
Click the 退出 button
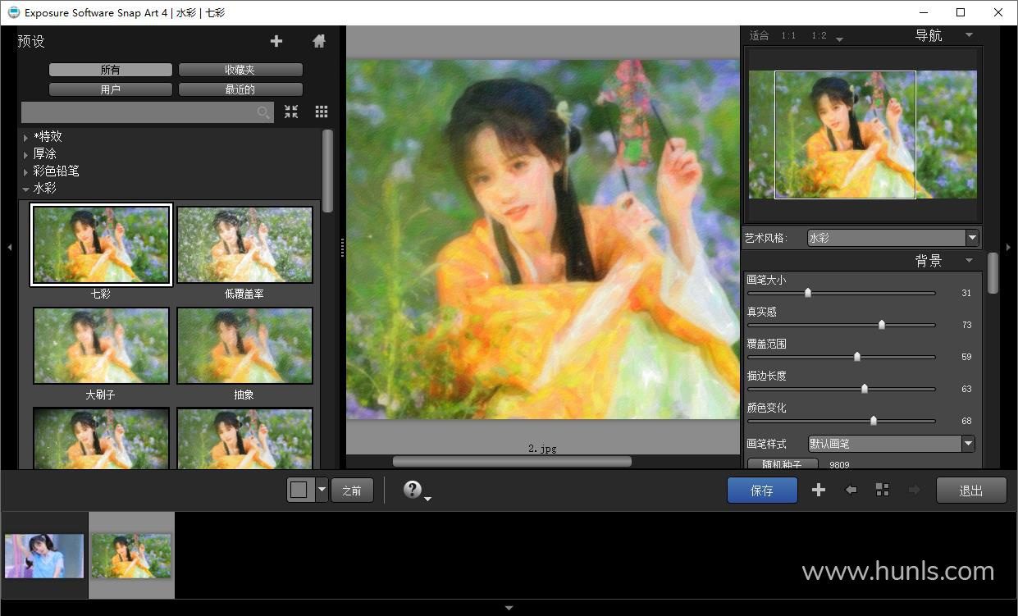coord(971,491)
